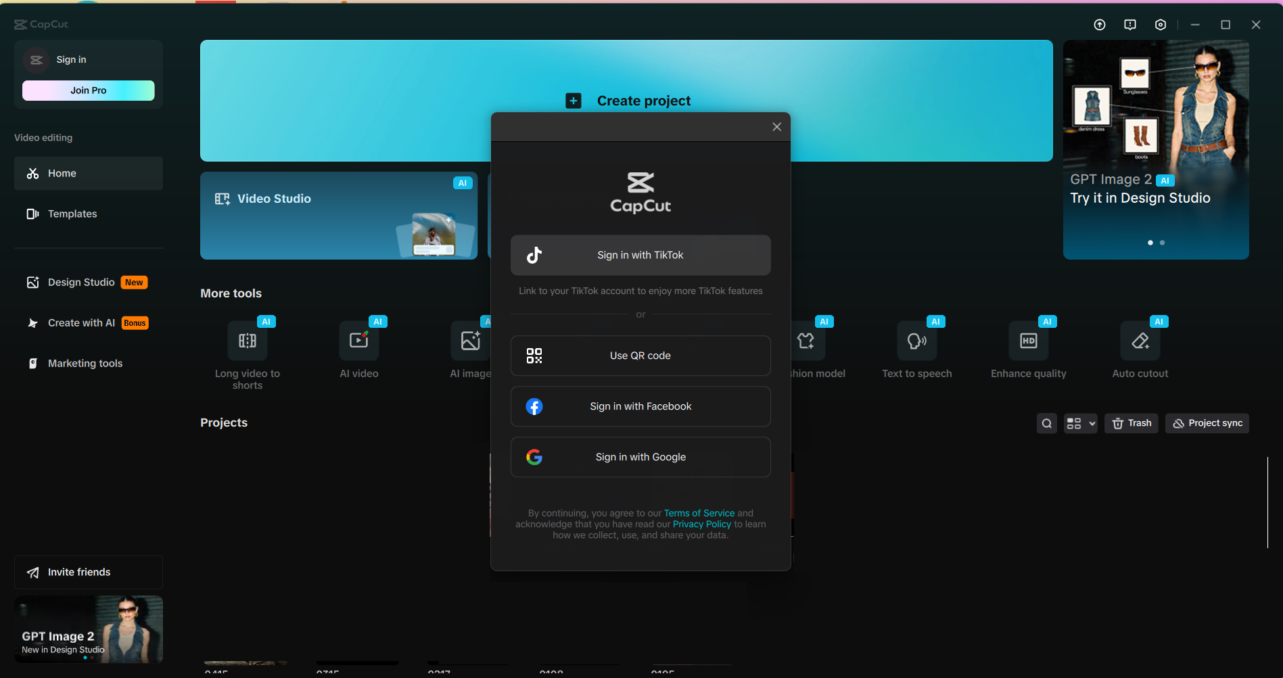Open the Templates section
Screen dimensions: 1283x678
(x=89, y=214)
